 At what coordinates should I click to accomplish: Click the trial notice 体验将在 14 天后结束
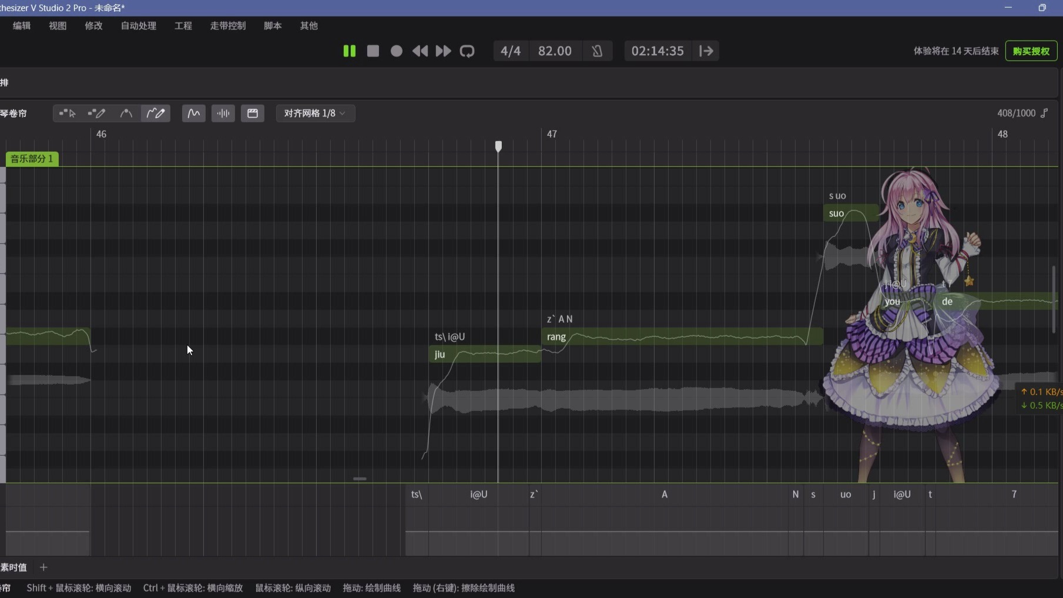click(956, 51)
